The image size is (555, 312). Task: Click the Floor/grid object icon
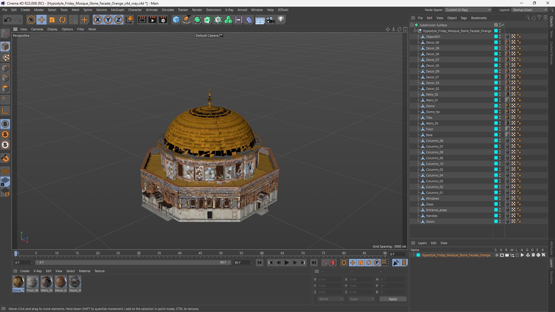[x=260, y=20]
